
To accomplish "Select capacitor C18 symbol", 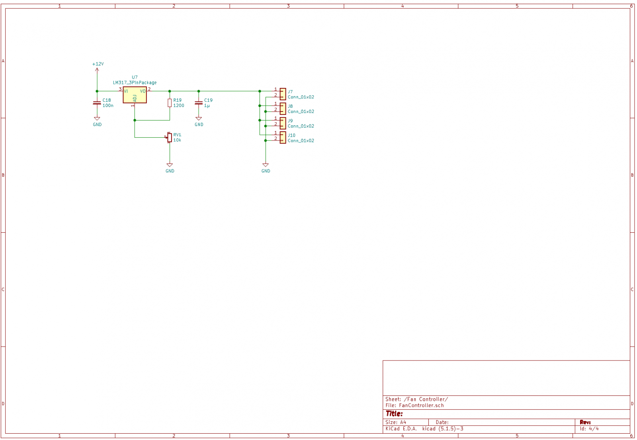I will tap(97, 103).
